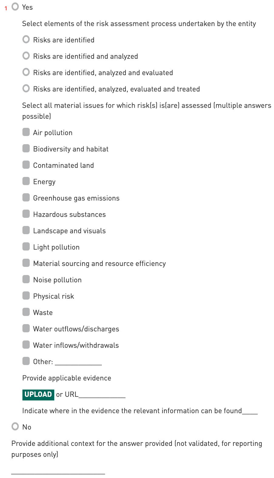Screen dimensions: 274x478
Task: Select the Hazardous substances checkbox
Action: tap(26, 214)
